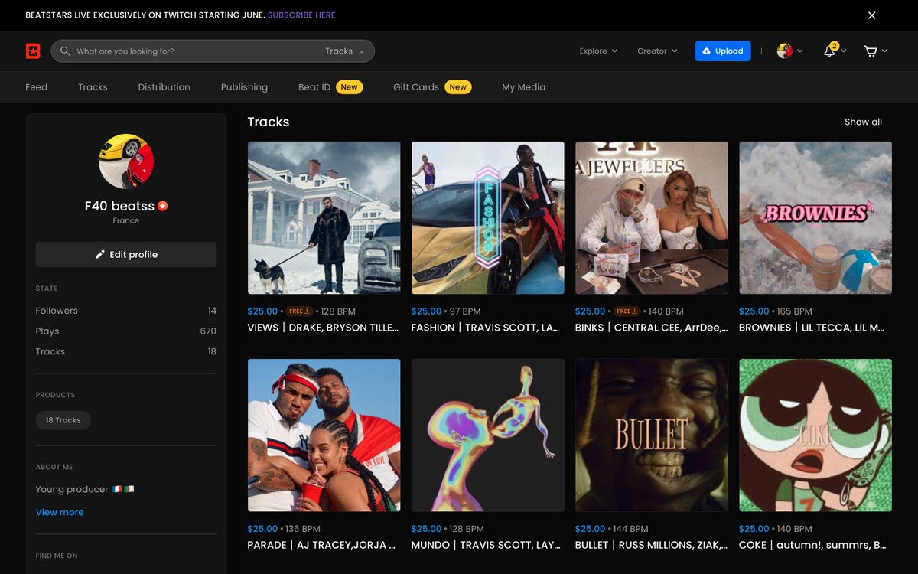Click the FASHION | TRAVIS SCOTT title

pyautogui.click(x=487, y=328)
